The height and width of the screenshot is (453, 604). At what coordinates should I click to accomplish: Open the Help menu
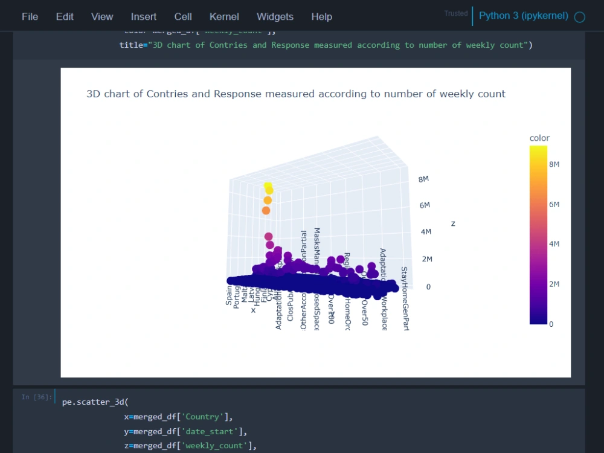click(x=321, y=17)
